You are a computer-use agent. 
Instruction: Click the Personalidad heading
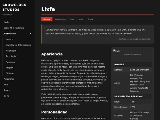(54, 112)
